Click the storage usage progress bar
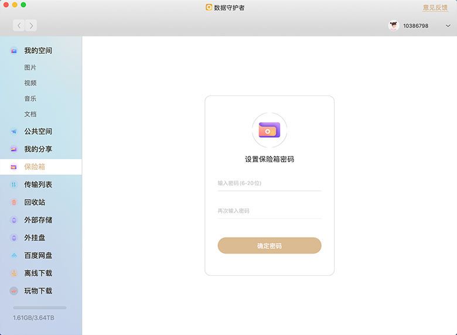This screenshot has width=457, height=335. pyautogui.click(x=40, y=307)
